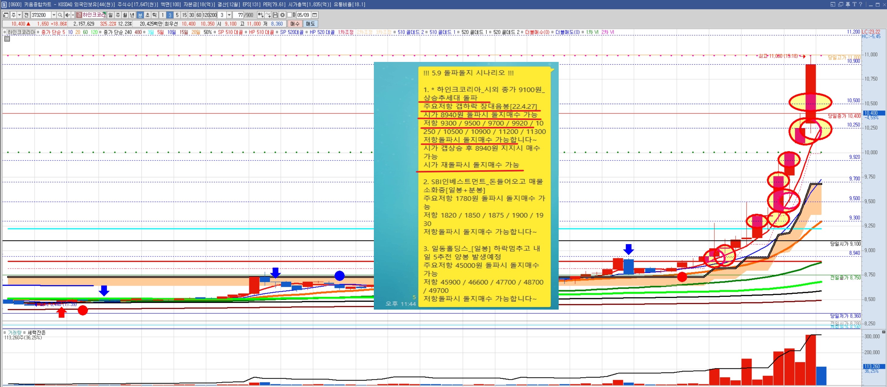Click the T font icon in title bar
Viewport: 887px width, 387px height.
pyautogui.click(x=854, y=5)
